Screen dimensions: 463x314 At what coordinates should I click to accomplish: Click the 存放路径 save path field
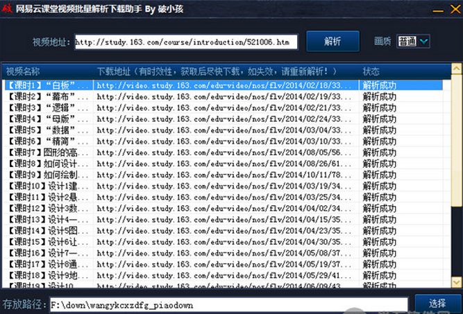point(228,305)
